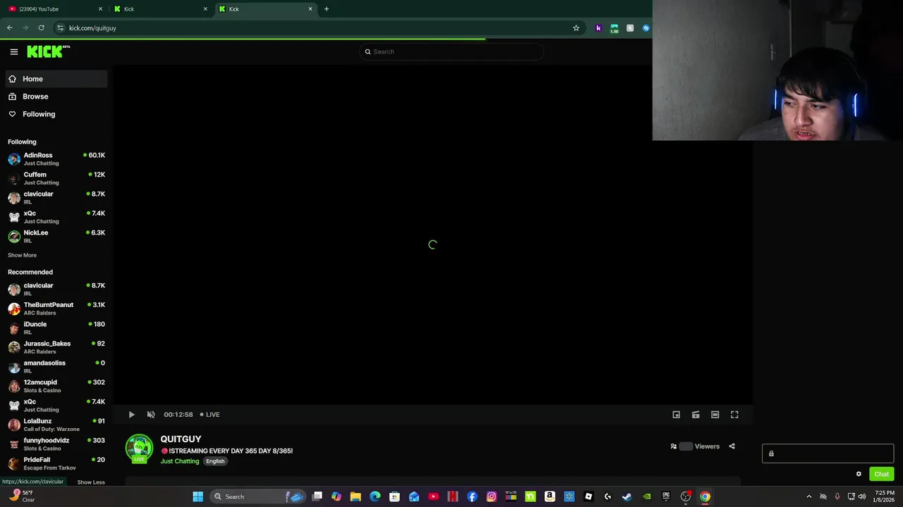Toggle picture-in-picture mini player

(676, 415)
